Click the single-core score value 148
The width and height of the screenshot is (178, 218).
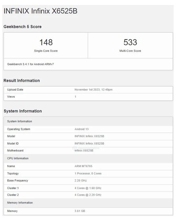pos(46,42)
